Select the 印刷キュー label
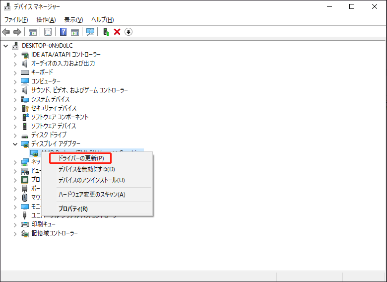The image size is (387, 282). pos(43,224)
